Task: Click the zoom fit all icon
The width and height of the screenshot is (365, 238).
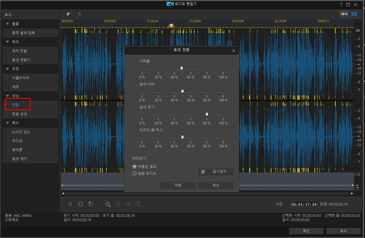Action: (139, 204)
